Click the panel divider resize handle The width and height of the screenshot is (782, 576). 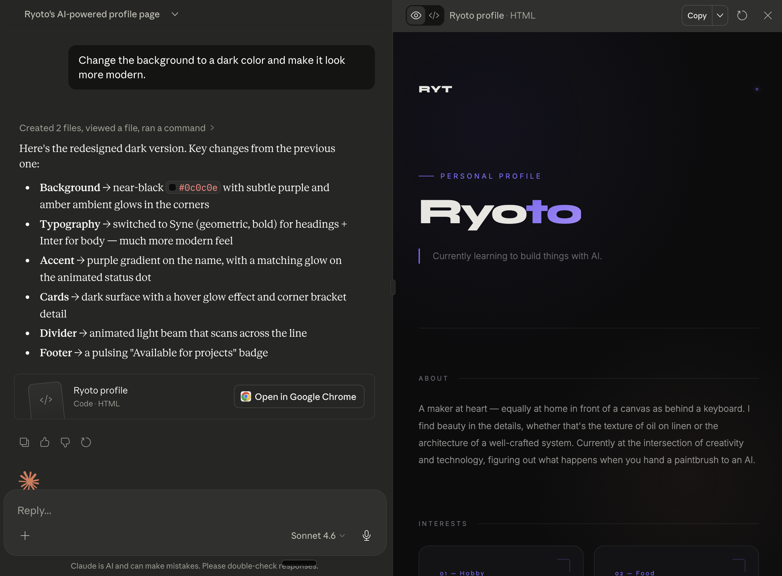[x=393, y=287]
